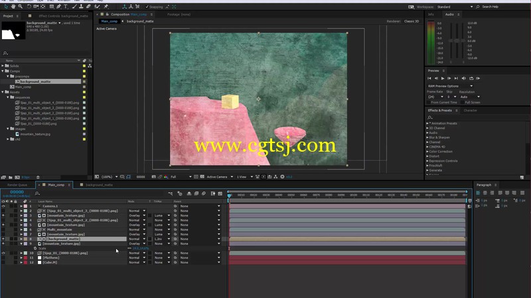
Task: Select the Eraser tool
Action: [88, 7]
